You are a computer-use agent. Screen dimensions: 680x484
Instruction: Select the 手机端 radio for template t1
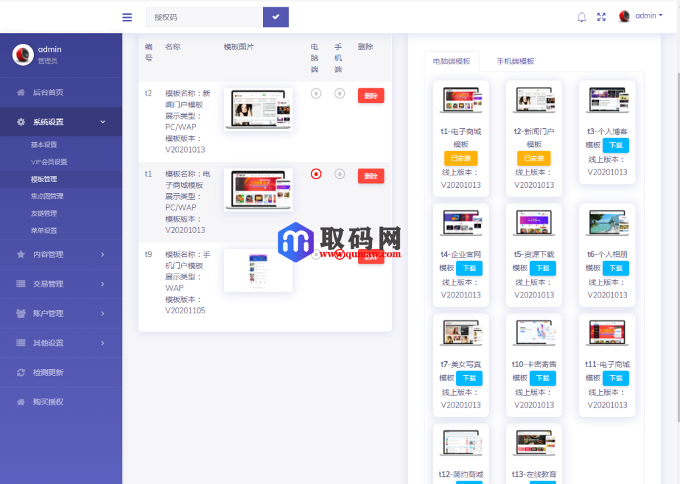(339, 175)
